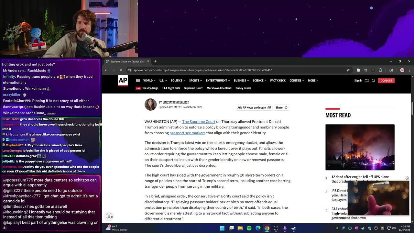Open the AP notifications chat icon
Screen dimensions: 414x233
tap(366, 81)
